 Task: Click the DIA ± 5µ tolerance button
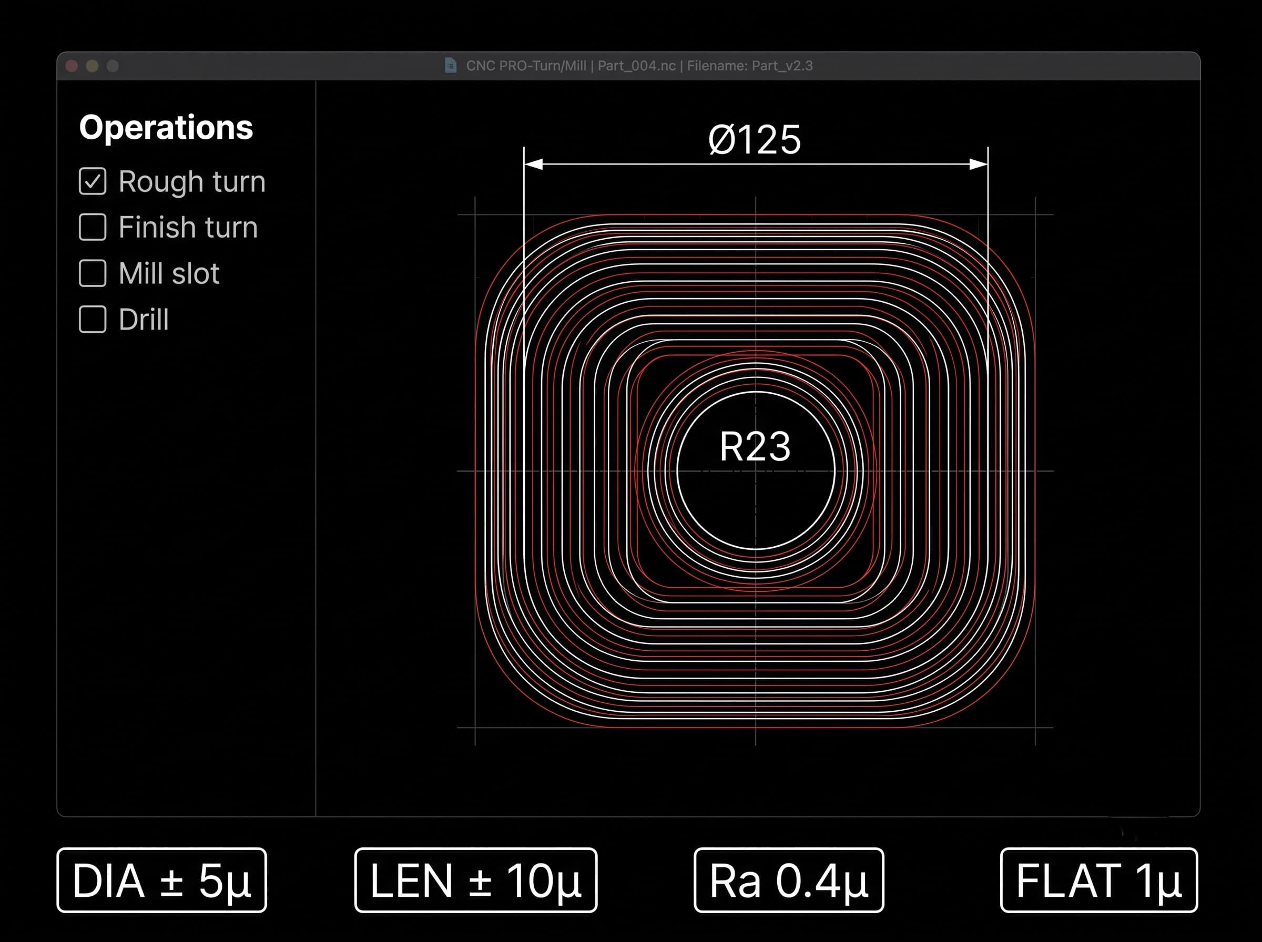[x=161, y=880]
